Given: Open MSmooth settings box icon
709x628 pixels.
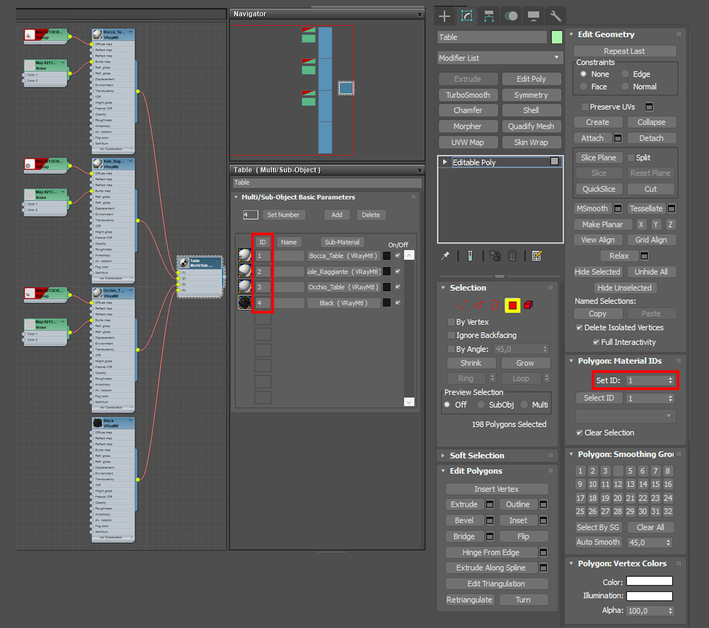Looking at the screenshot, I should pos(618,208).
